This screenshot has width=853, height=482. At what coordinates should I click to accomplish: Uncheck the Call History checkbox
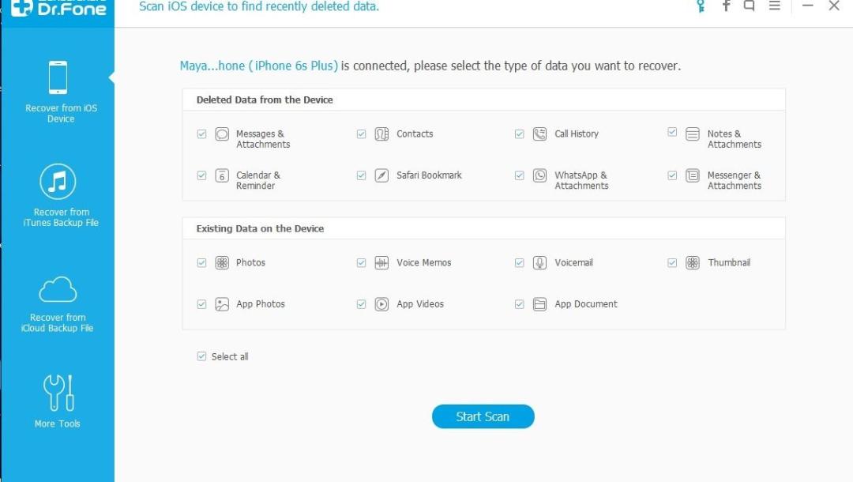pos(520,134)
